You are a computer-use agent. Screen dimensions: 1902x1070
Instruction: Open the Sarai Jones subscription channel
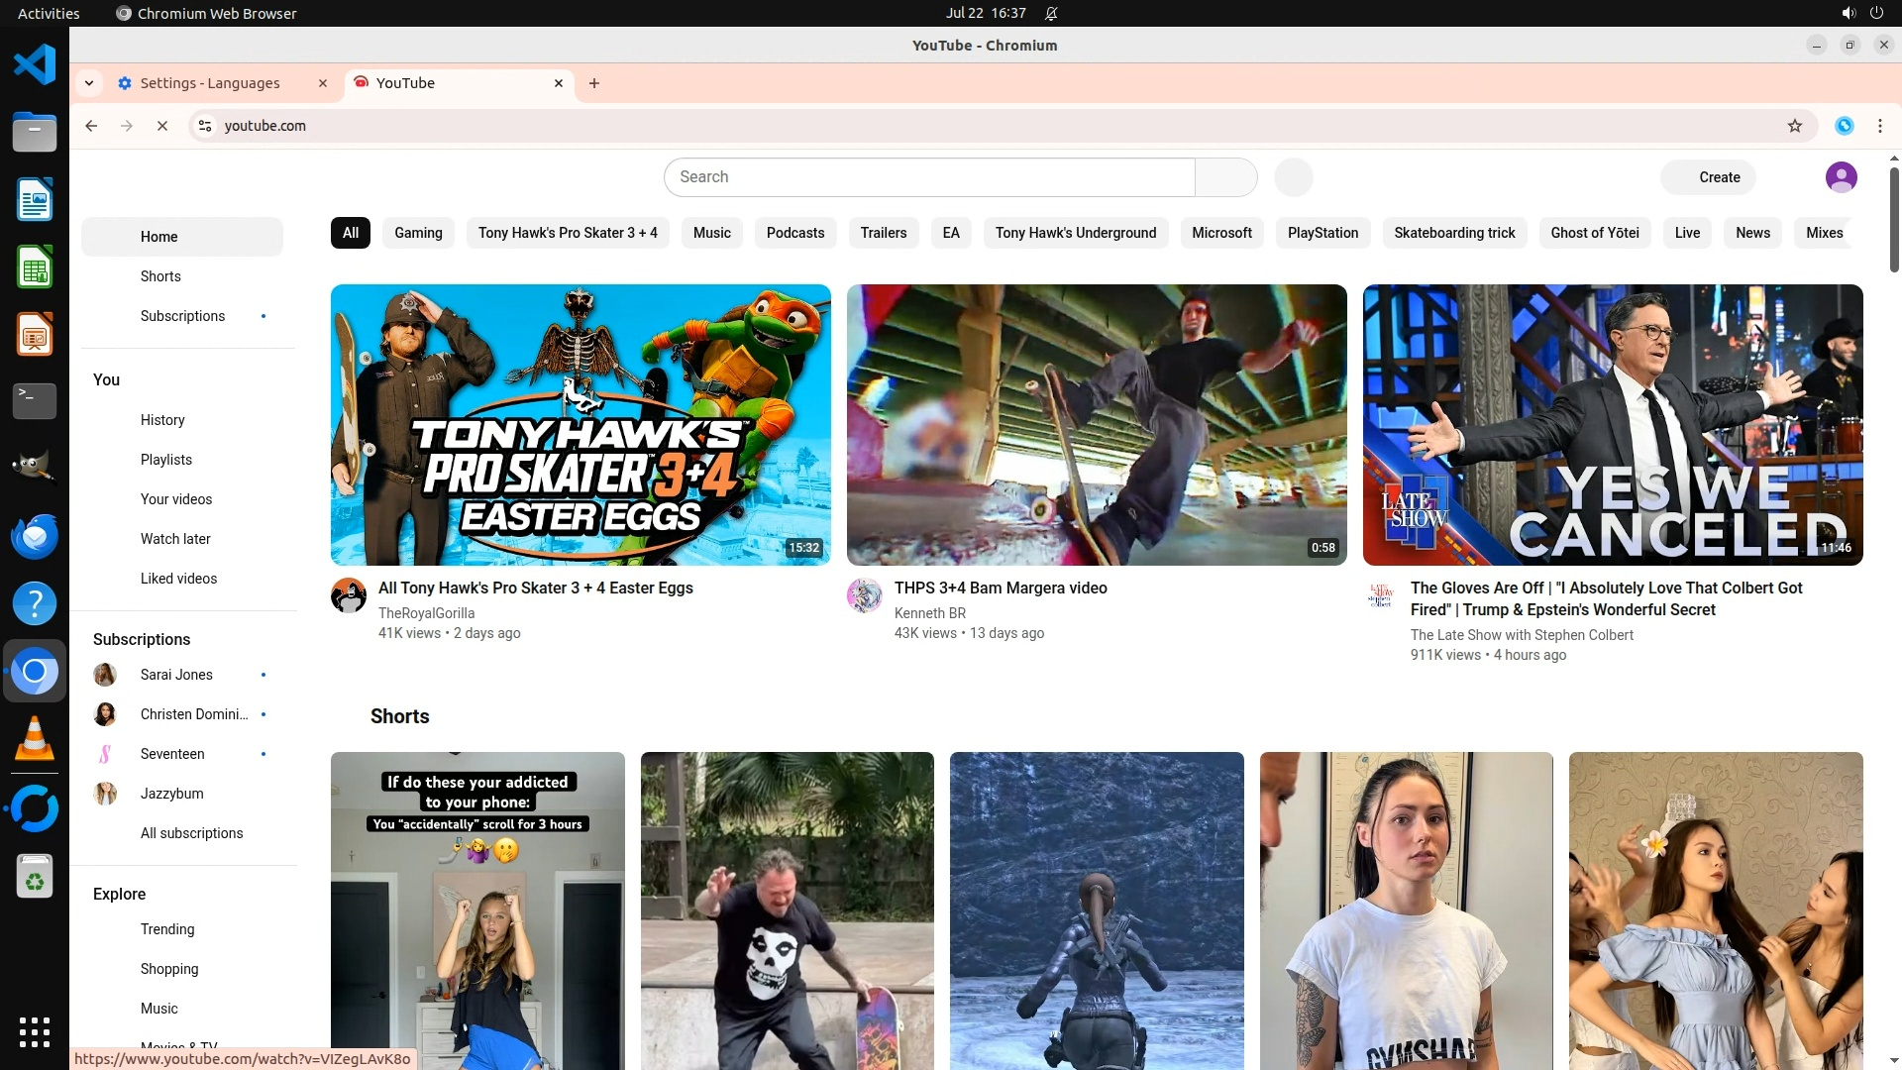(x=176, y=675)
